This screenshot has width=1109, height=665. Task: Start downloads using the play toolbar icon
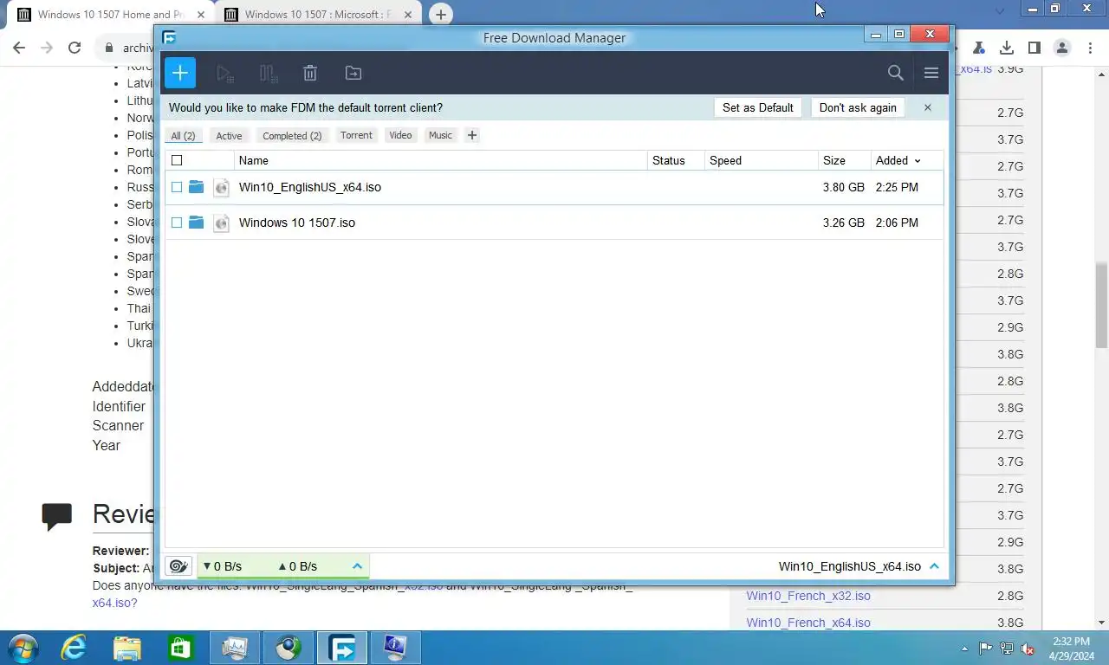[x=225, y=74]
